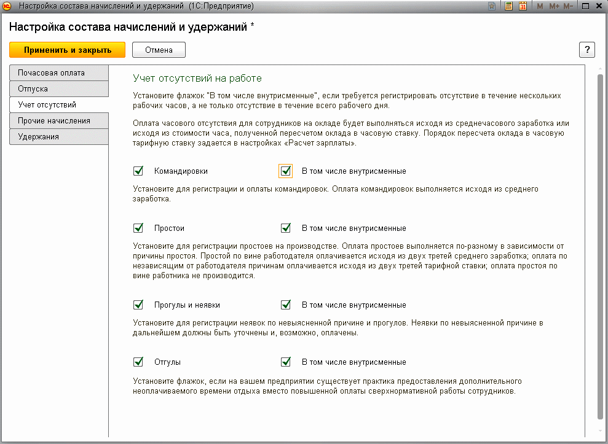Click the Простои label text
Viewport: 608px width, 444px height.
pos(169,228)
